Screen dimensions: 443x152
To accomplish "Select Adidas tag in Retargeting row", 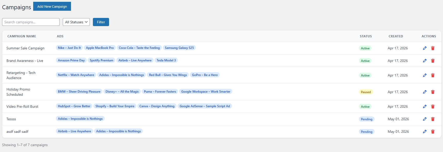I will pyautogui.click(x=121, y=75).
